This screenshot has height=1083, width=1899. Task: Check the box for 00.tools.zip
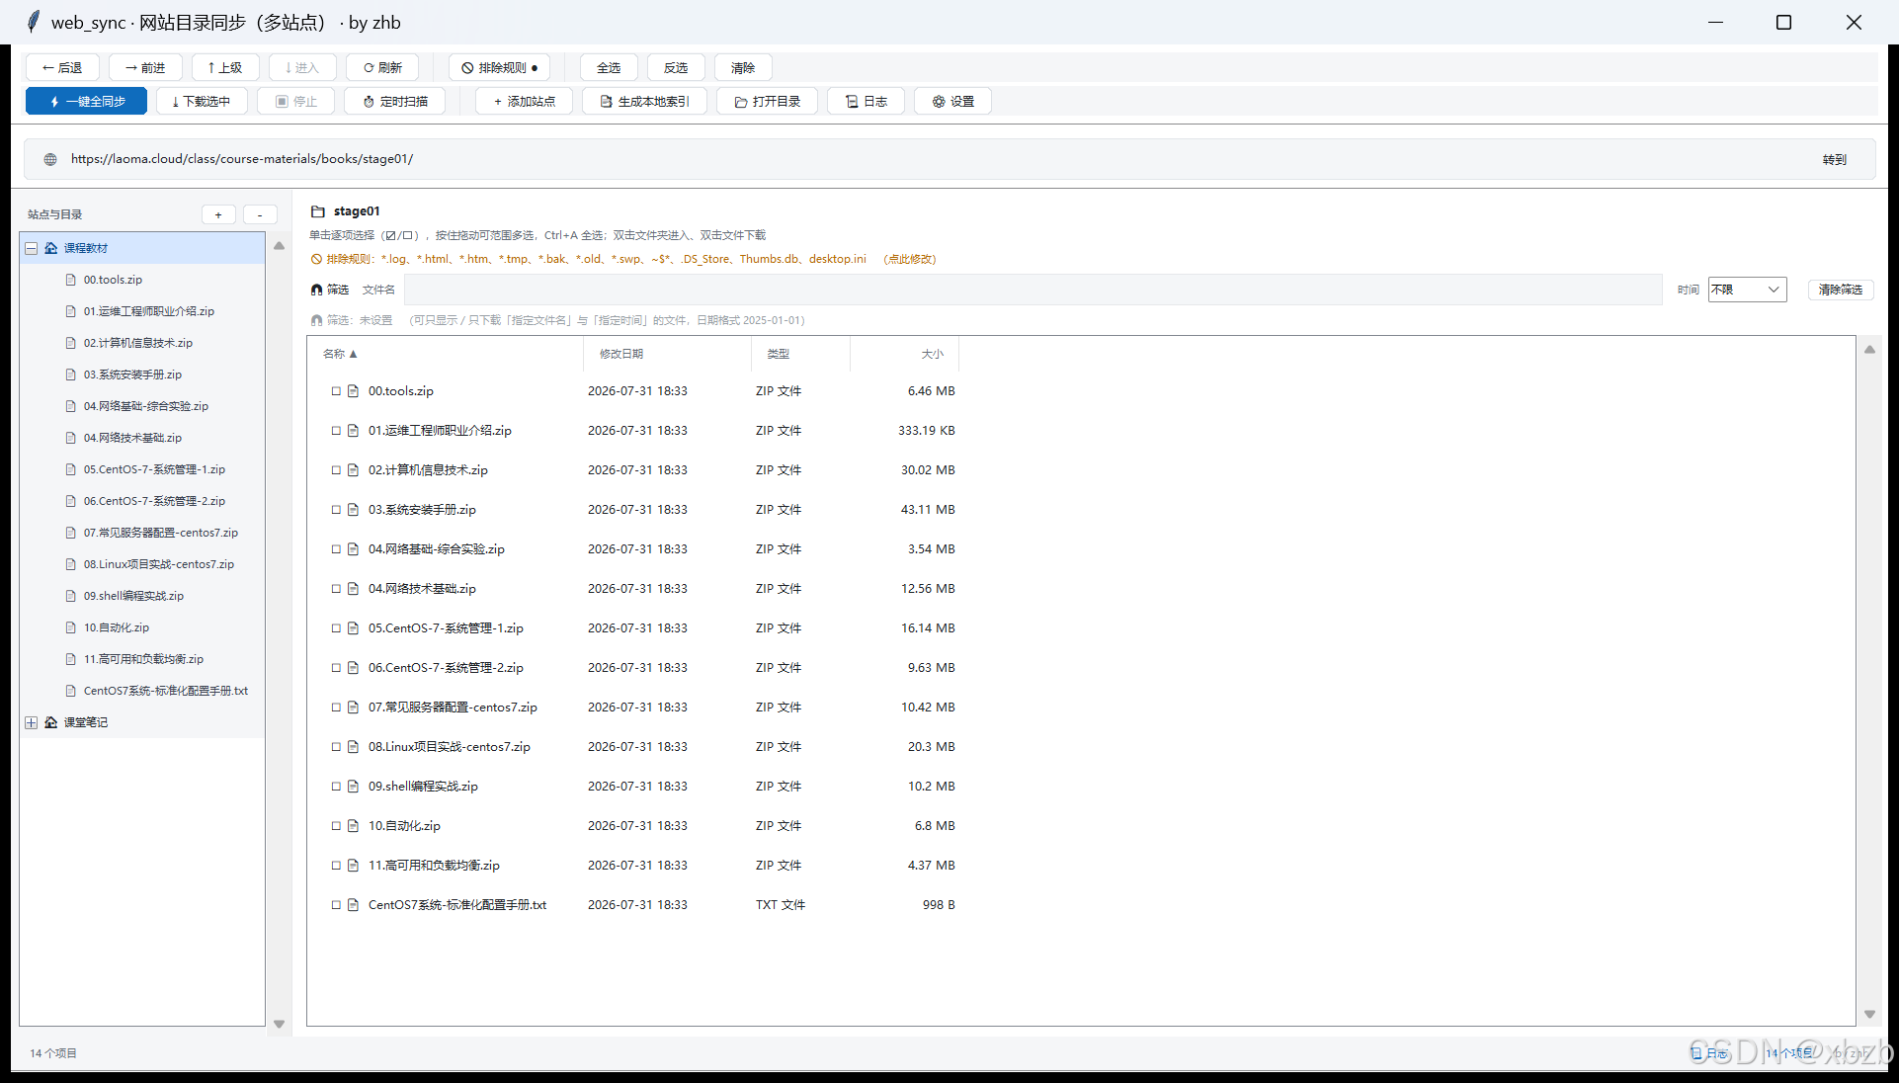pos(336,391)
